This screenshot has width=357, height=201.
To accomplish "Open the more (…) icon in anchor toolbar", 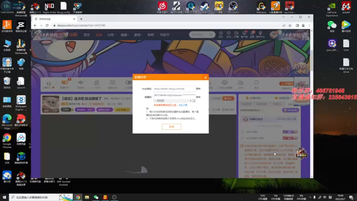I will point(256,83).
